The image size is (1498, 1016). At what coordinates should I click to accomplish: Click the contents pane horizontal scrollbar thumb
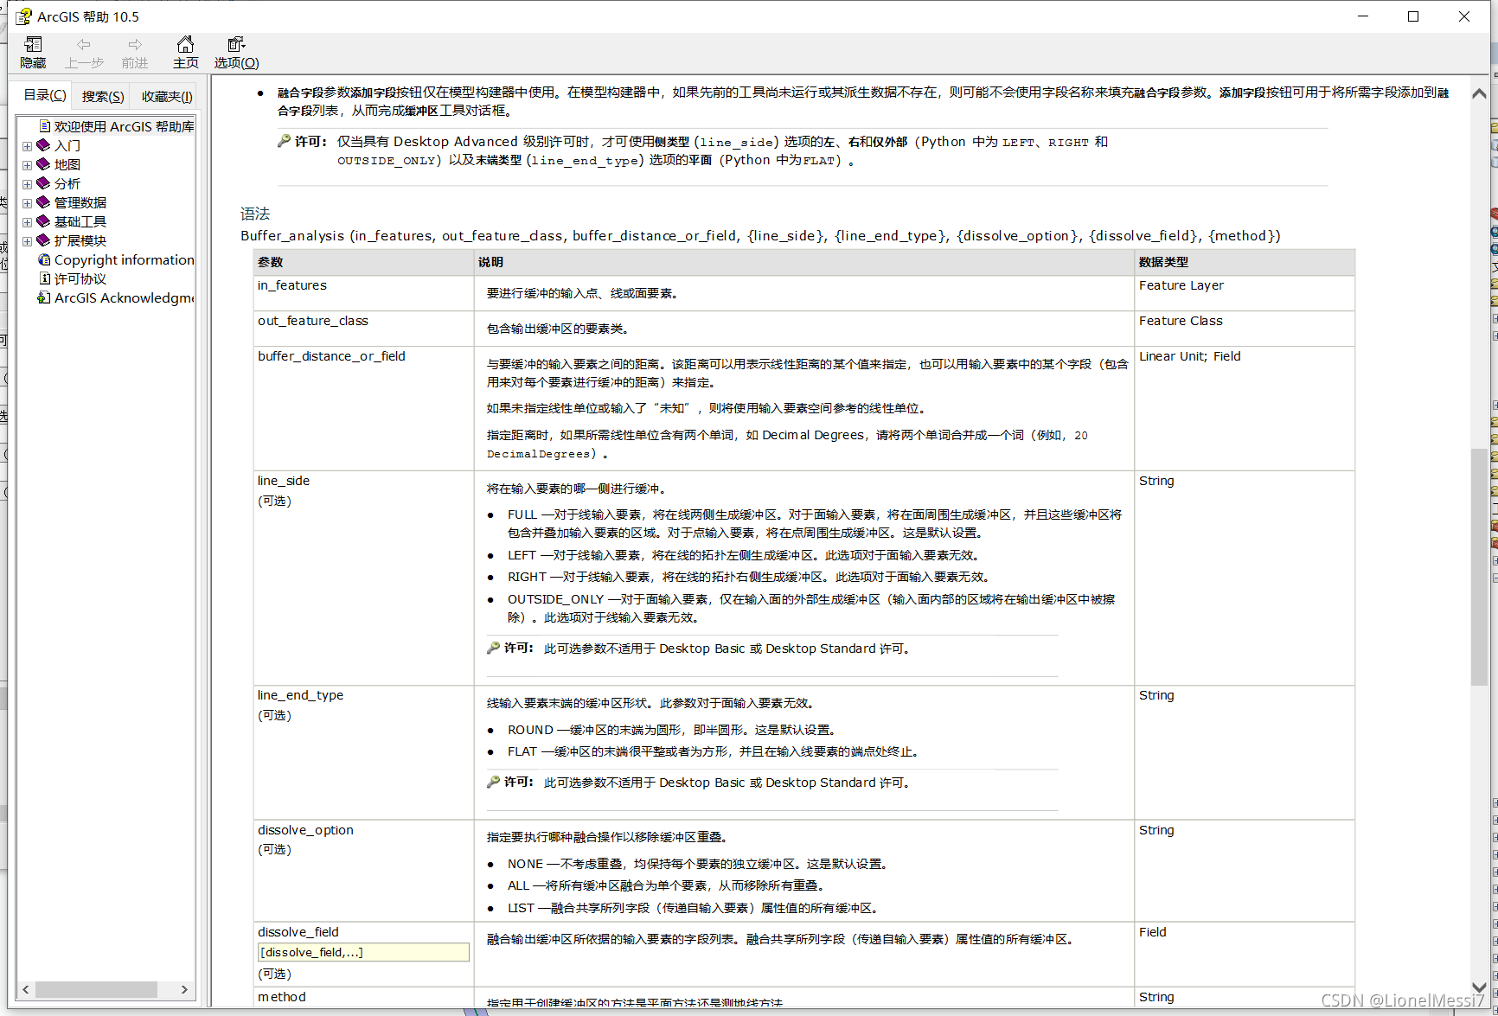[x=96, y=989]
